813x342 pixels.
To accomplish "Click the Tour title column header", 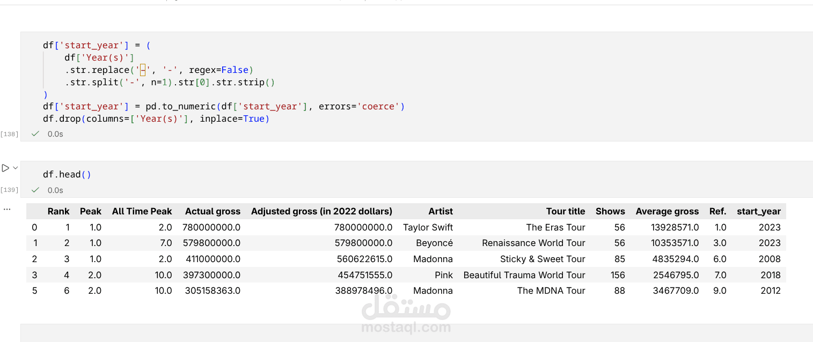I will coord(566,211).
